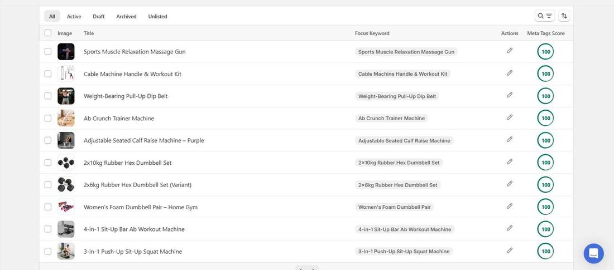The width and height of the screenshot is (614, 270).
Task: Click score circle for 3-in-1 Push-Up Machine
Action: [545, 251]
